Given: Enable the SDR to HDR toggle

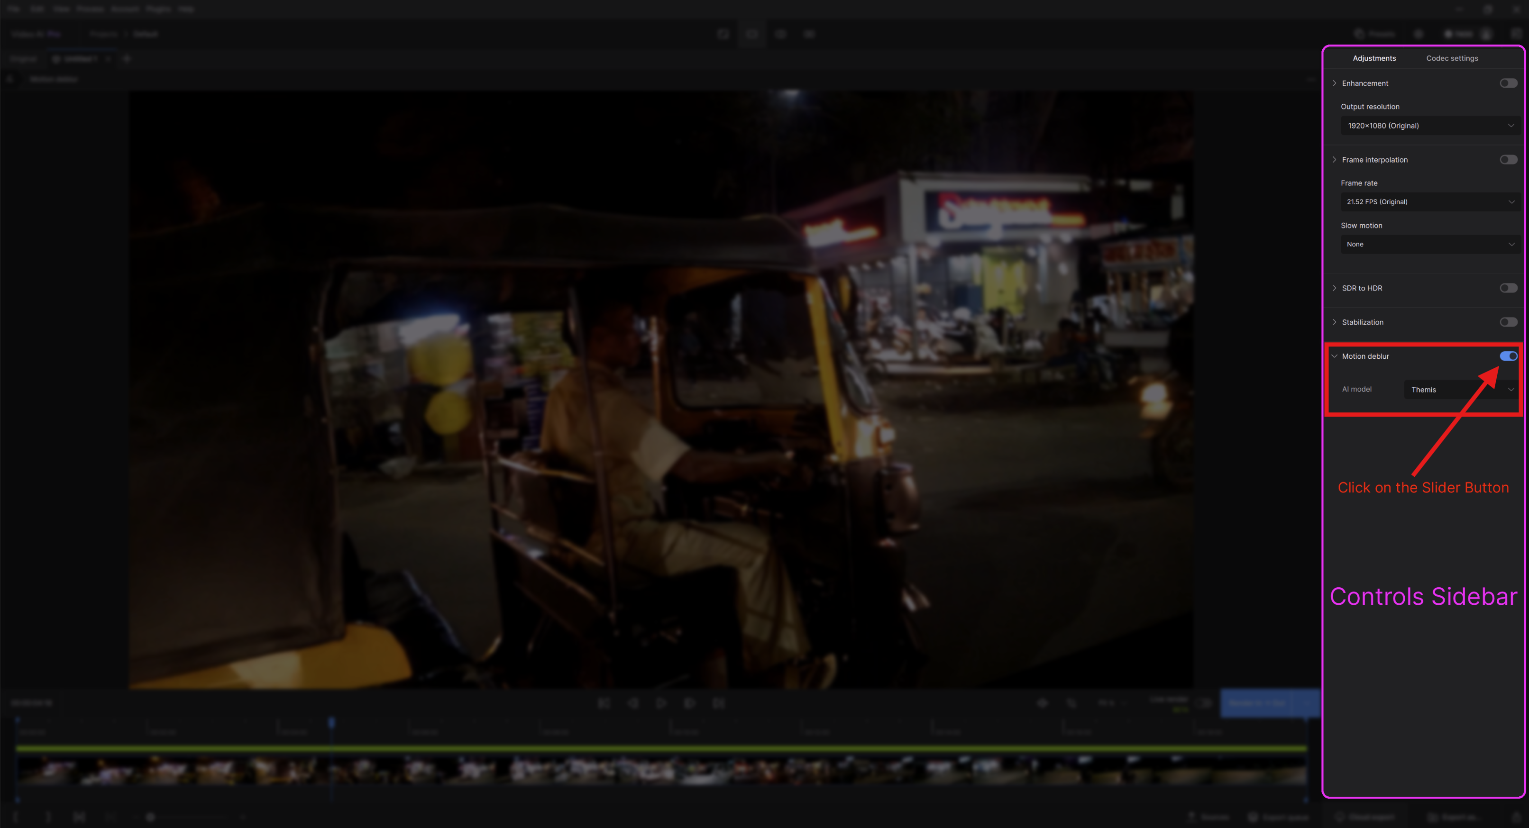Looking at the screenshot, I should pos(1508,289).
